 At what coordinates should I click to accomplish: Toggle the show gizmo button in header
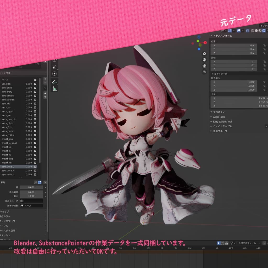coord(230,31)
